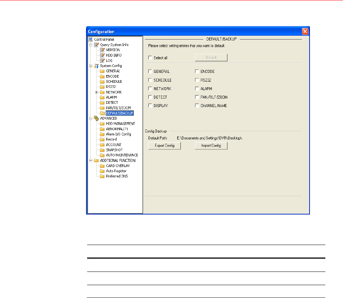The width and height of the screenshot is (343, 298).
Task: Click the ADVANCED gears icon
Action: coord(96,118)
